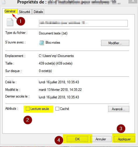This screenshot has width=138, height=147.
Task: Click the Annuler button
Action: click(x=101, y=139)
